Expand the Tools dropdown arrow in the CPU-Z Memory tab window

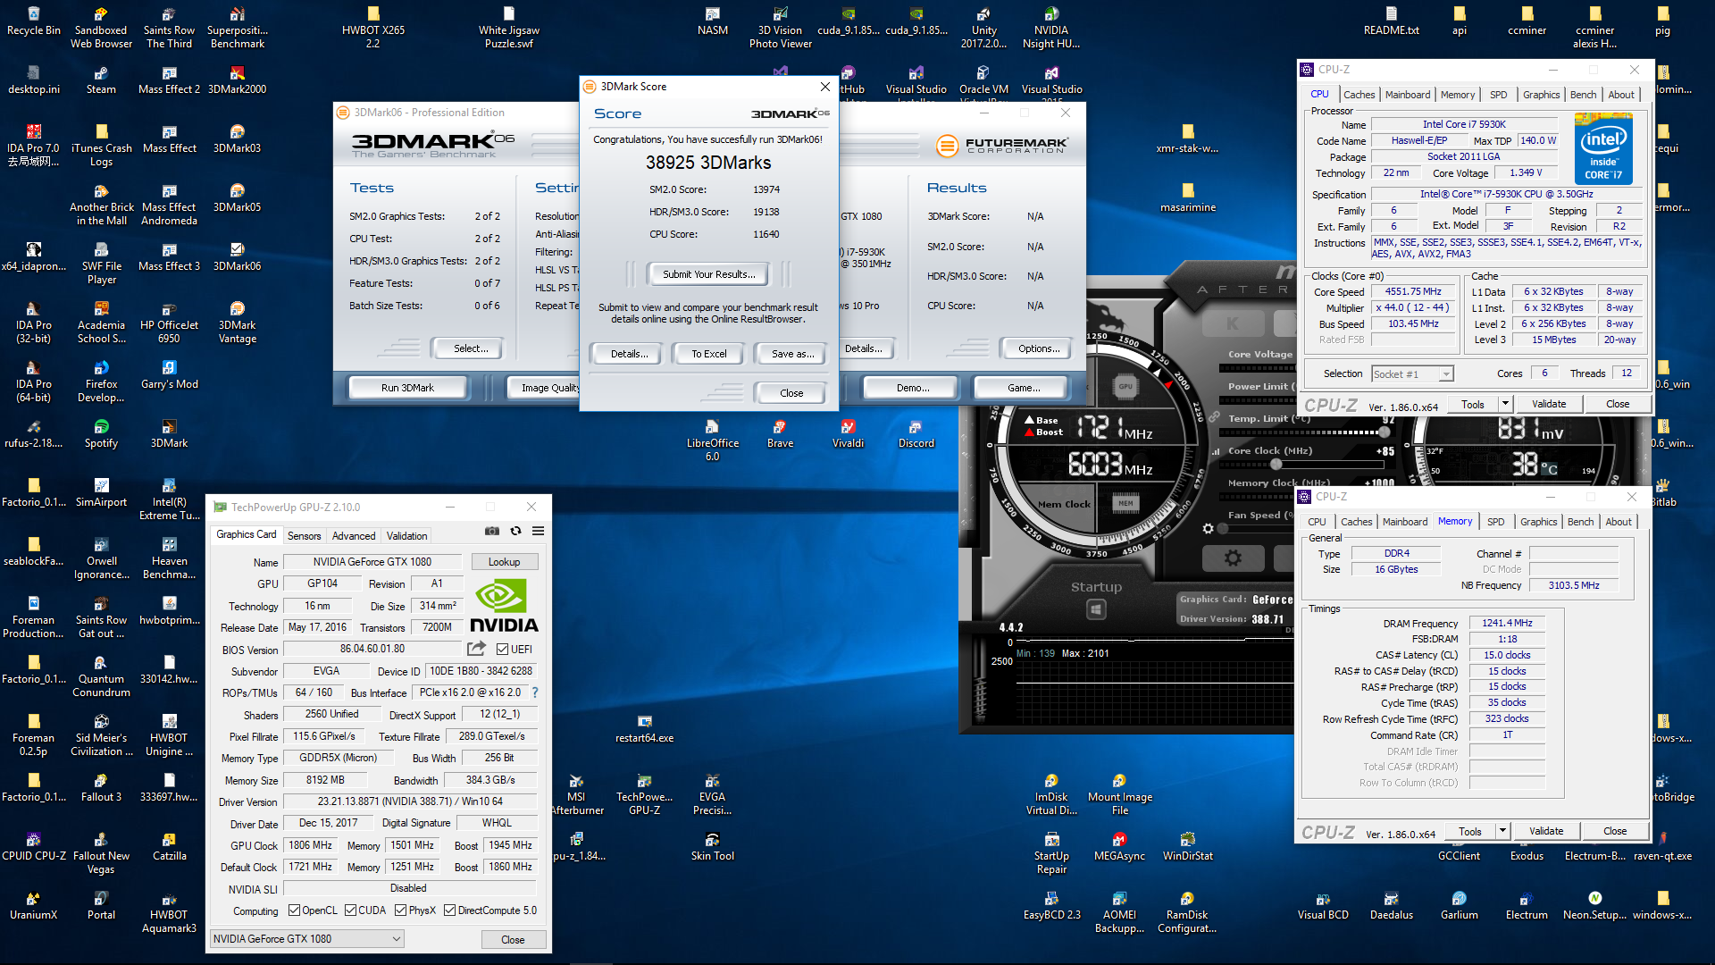coord(1502,831)
